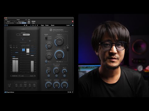Click the red target icon at top right
149x111 pixels.
click(x=73, y=21)
